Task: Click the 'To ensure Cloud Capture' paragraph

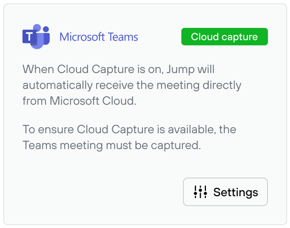Action: point(129,137)
